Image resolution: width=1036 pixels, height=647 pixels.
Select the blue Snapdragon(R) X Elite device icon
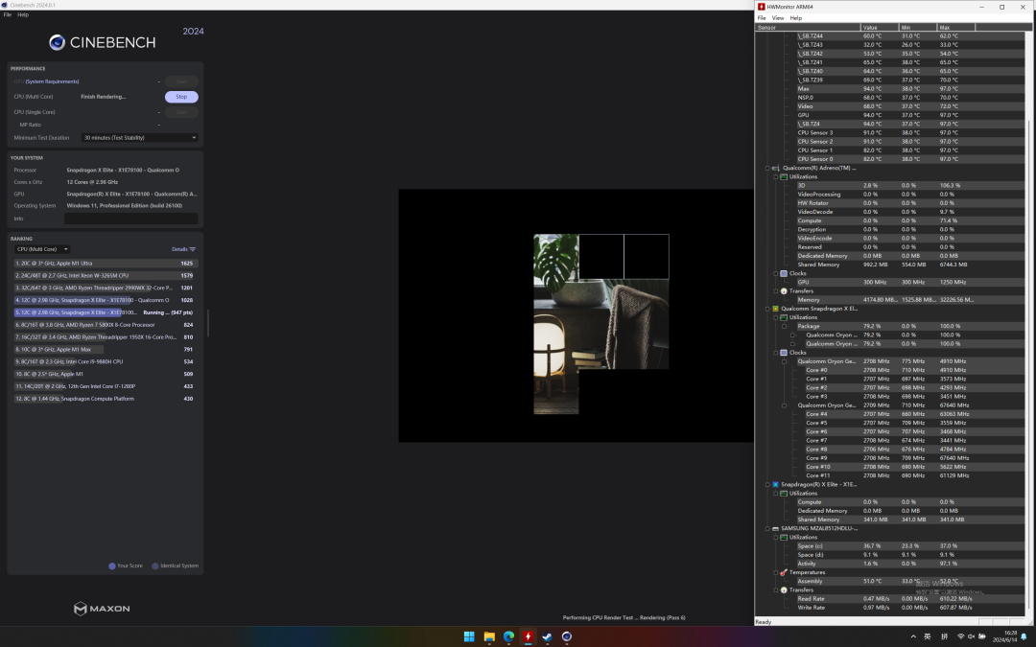776,485
